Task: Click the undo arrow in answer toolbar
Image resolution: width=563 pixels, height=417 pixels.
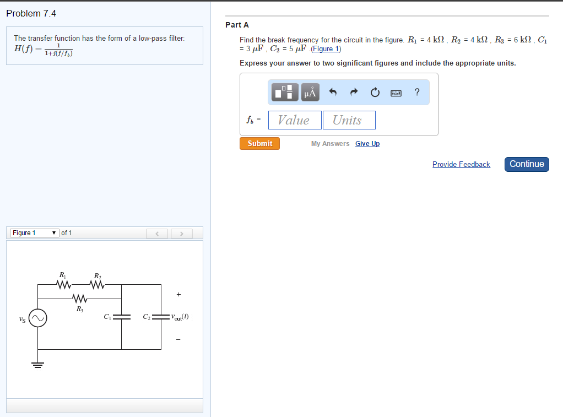Action: tap(333, 92)
